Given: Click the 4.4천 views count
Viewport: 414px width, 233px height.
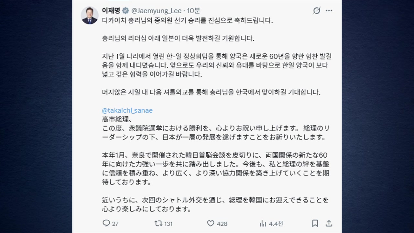Looking at the screenshot, I should coord(276,224).
